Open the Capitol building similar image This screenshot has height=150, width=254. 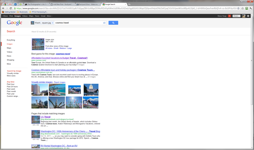click(x=91, y=90)
